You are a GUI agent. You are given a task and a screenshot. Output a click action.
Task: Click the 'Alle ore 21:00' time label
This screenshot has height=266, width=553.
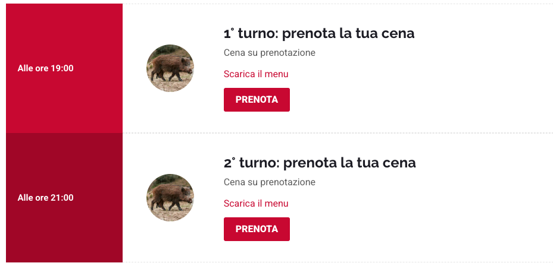click(x=46, y=198)
